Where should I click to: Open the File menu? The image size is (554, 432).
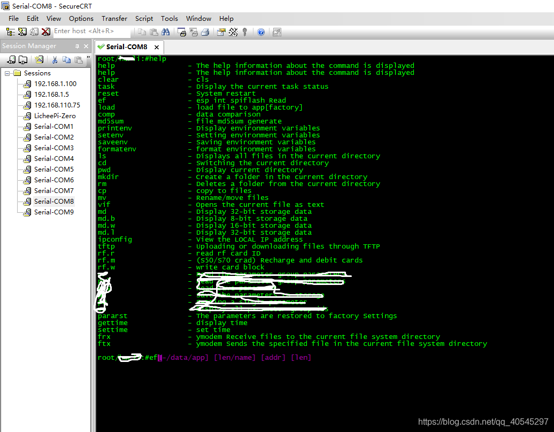pyautogui.click(x=13, y=19)
